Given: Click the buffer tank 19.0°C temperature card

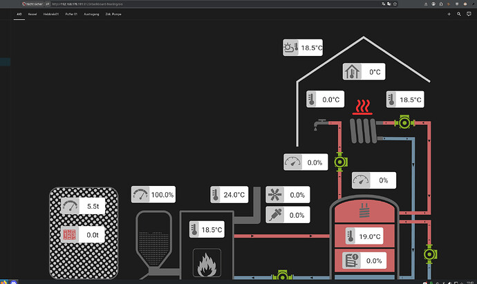Looking at the screenshot, I should [x=364, y=236].
